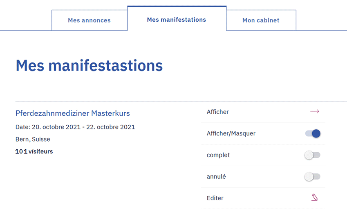
Task: Click the complet label text
Action: point(218,155)
